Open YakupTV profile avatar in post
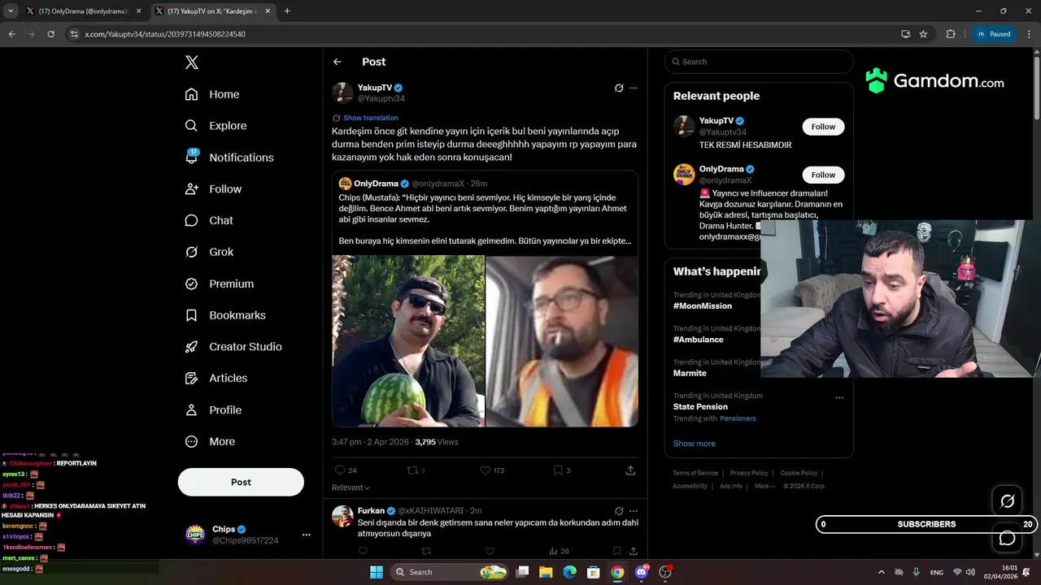Screen dimensions: 1041x585 pos(342,93)
